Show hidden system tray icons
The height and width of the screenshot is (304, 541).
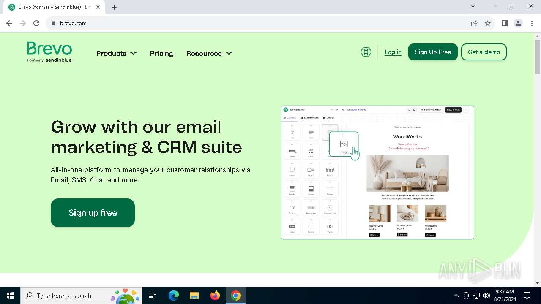point(456,296)
